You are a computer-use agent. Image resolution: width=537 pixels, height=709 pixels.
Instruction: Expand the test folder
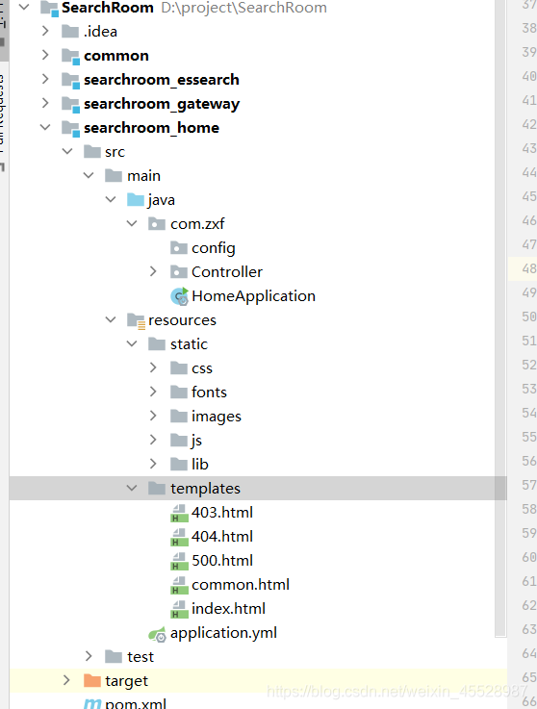[x=89, y=656]
